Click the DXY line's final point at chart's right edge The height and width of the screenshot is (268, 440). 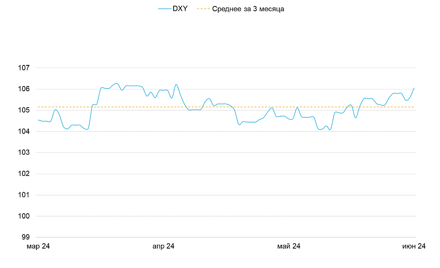point(414,88)
